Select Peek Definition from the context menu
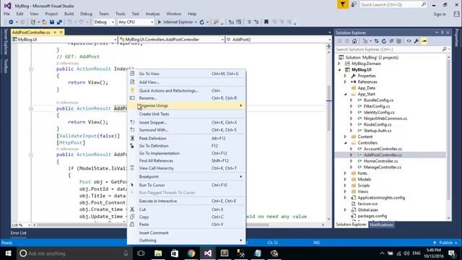Screen dimensions: 462x260 point(186,138)
